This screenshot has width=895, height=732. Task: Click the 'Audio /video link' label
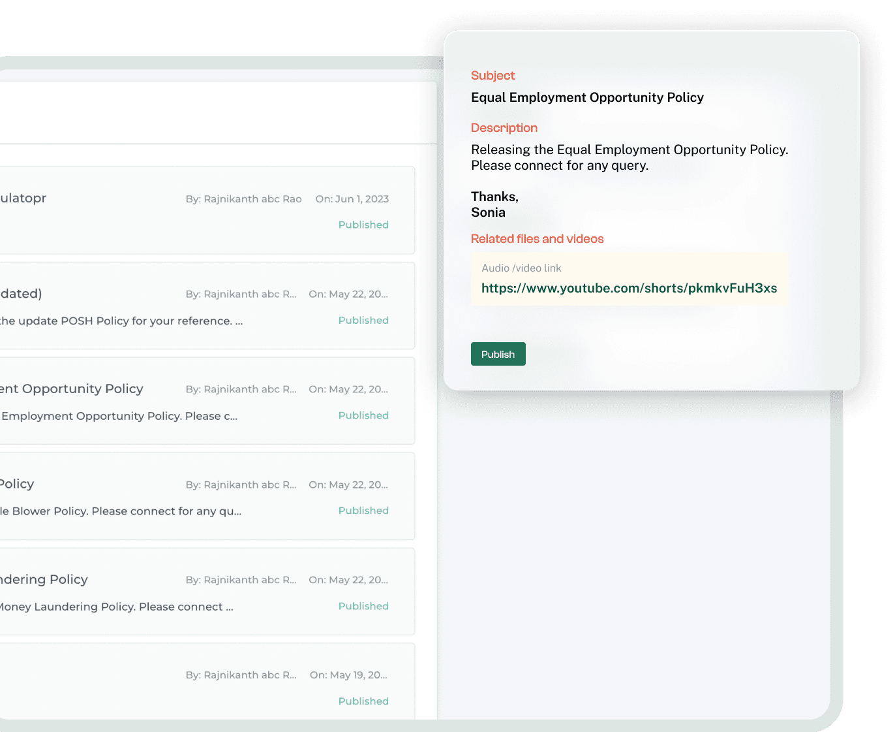point(521,268)
